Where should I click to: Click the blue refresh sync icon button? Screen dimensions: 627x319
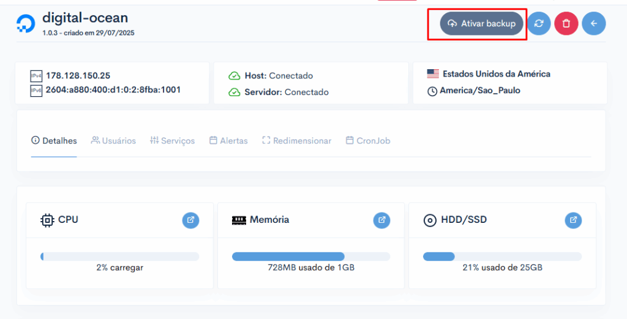coord(539,24)
